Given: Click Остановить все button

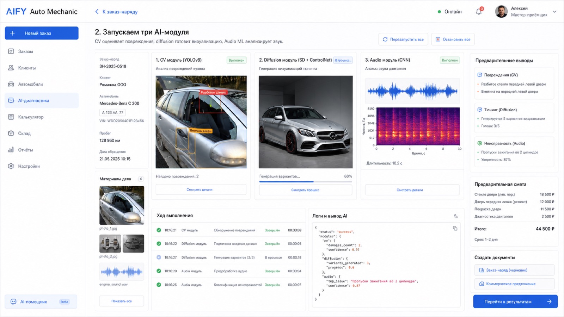Looking at the screenshot, I should [453, 39].
